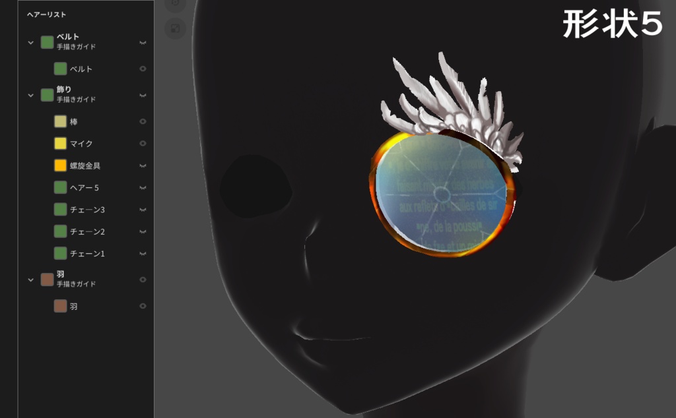This screenshot has height=418, width=676.
Task: Open the green swatch beside チェーン2
Action: tap(60, 231)
